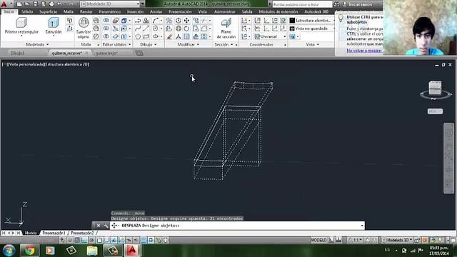This screenshot has height=257, width=457.
Task: Expand the Dibujo panel
Action: pos(149,44)
